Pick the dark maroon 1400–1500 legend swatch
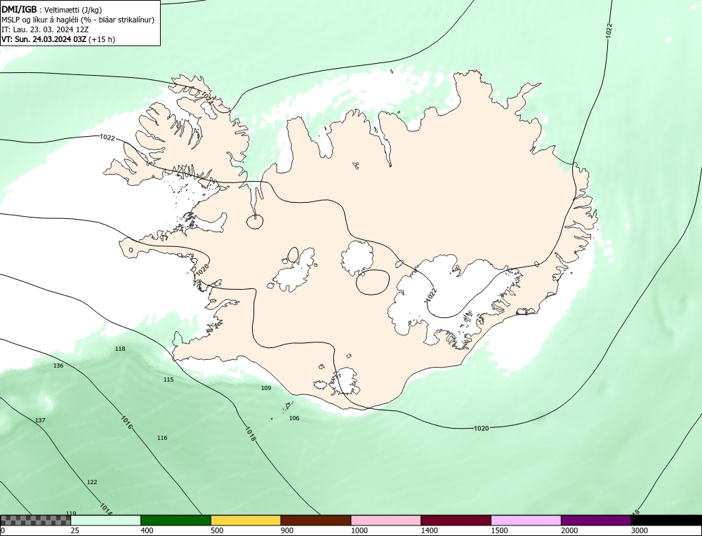702x536 pixels. pyautogui.click(x=456, y=521)
